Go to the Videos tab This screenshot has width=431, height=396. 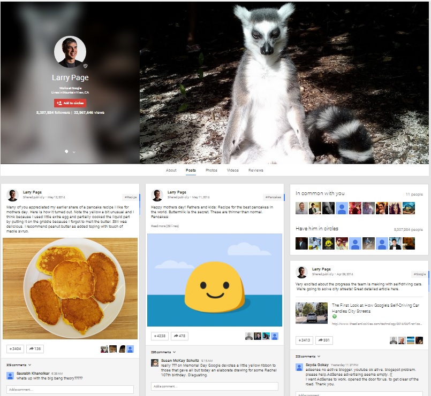tap(233, 170)
